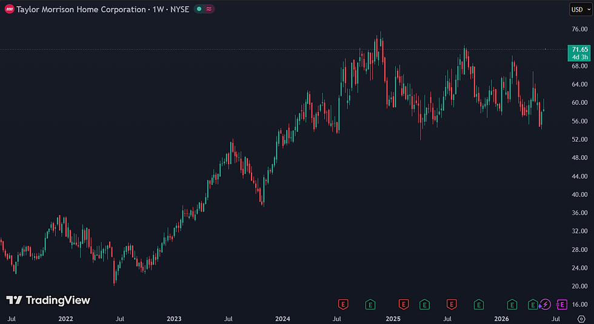Viewport: 594px width, 324px height.
Task: Click the 28.00 price axis label
Action: [x=579, y=250]
